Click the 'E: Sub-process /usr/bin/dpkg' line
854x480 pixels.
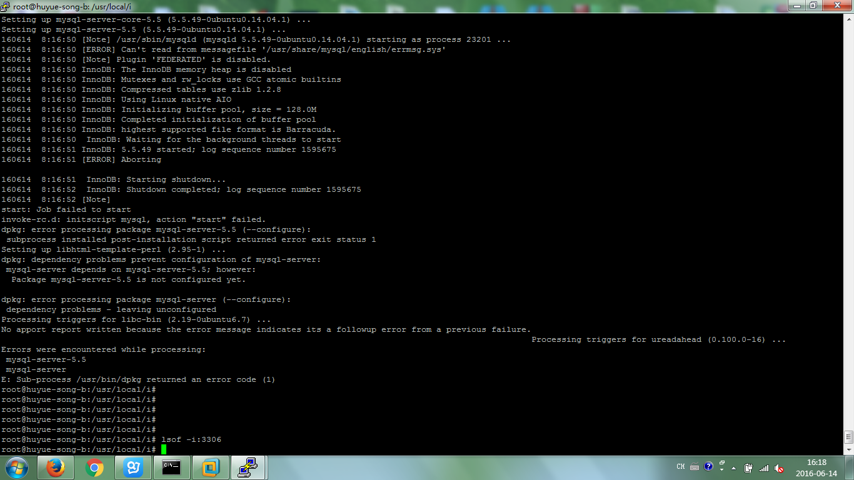[139, 379]
